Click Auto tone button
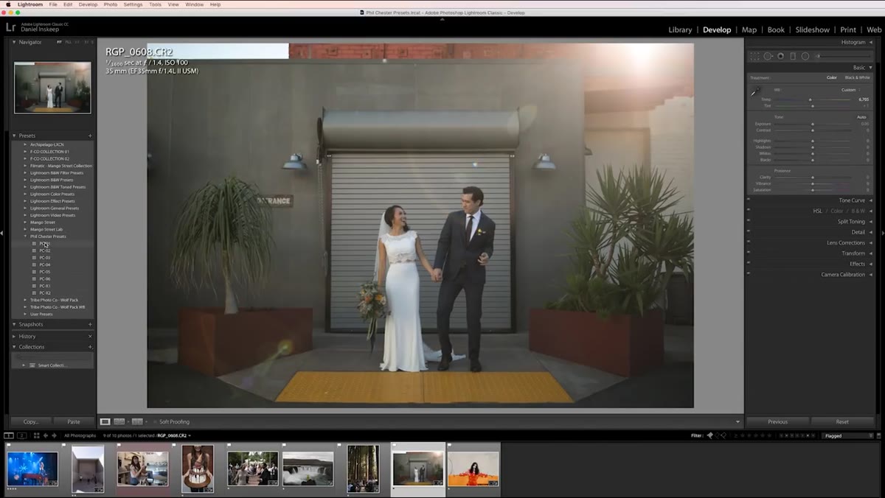This screenshot has height=498, width=885. (x=861, y=117)
